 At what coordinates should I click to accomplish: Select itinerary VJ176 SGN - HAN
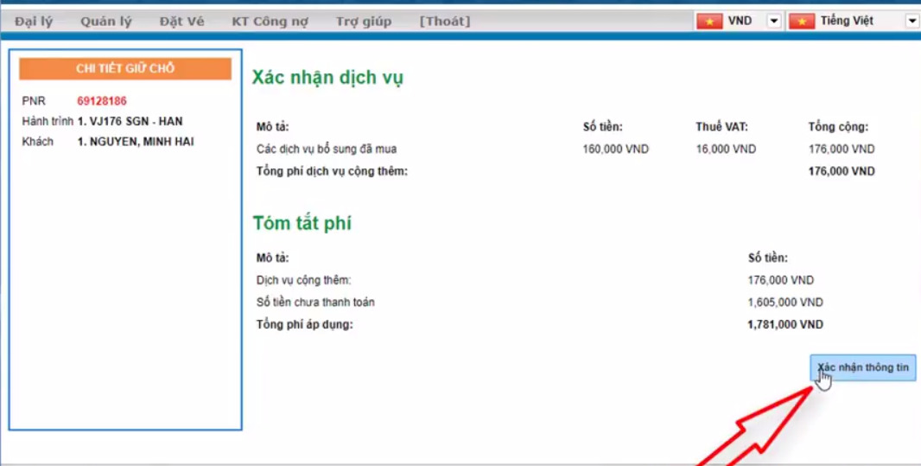click(x=130, y=122)
